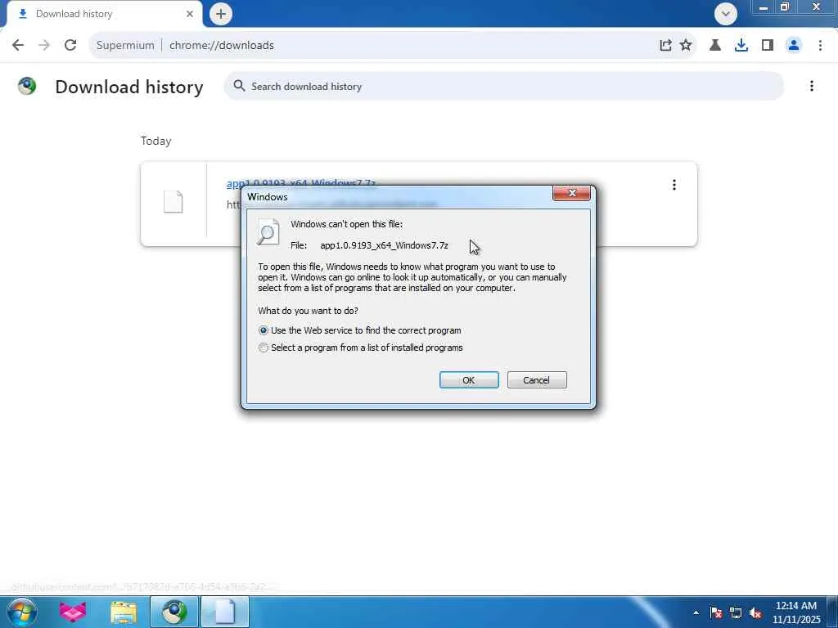Click the forward navigation arrow

point(44,46)
